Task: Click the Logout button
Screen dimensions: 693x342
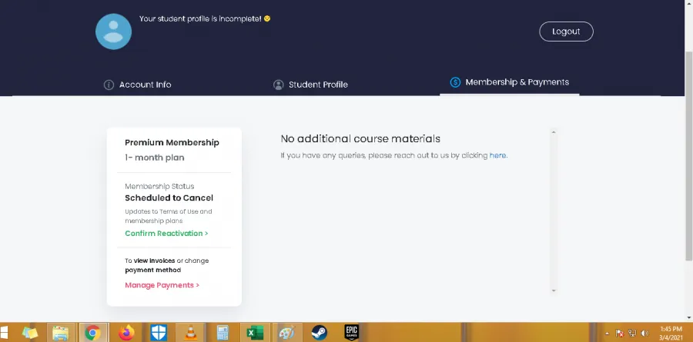Action: point(566,32)
